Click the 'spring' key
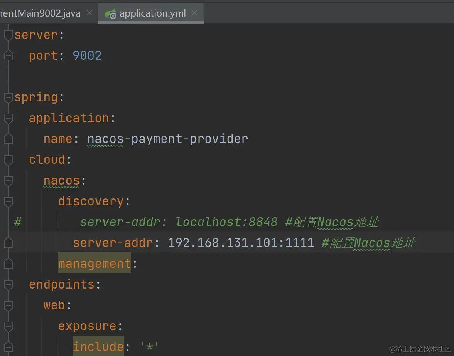The image size is (454, 356). (x=36, y=97)
